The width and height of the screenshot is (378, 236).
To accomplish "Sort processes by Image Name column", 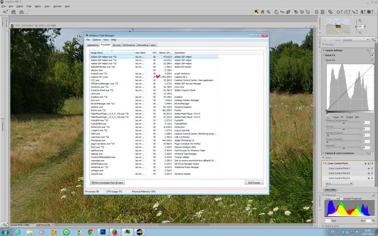I will [112, 53].
